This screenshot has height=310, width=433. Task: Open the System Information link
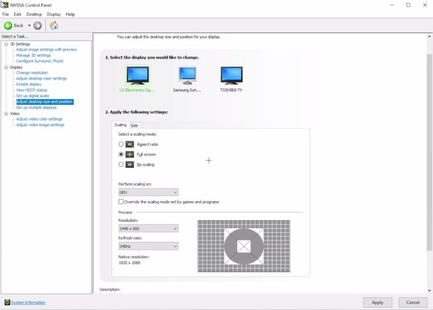(28, 303)
